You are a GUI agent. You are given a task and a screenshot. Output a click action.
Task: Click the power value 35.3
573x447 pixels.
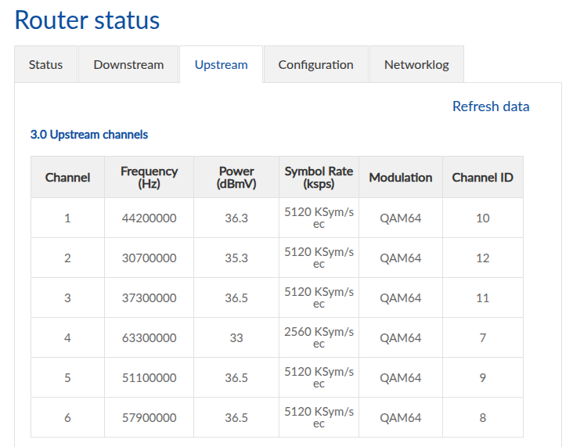click(x=236, y=258)
